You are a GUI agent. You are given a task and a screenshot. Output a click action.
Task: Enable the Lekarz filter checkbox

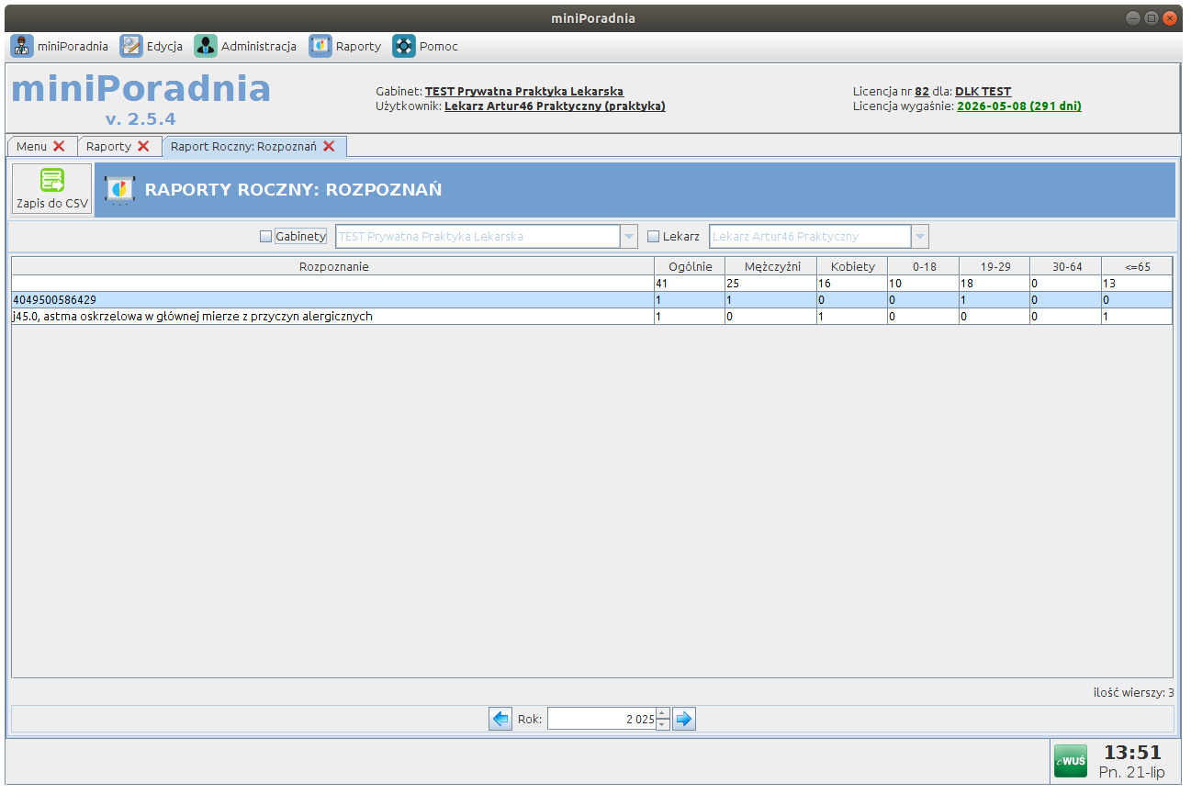click(x=654, y=237)
